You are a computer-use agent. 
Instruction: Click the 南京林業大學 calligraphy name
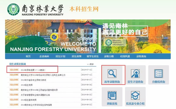coord(43,8)
